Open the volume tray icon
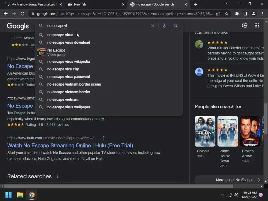This screenshot has width=268, height=201. [236, 195]
